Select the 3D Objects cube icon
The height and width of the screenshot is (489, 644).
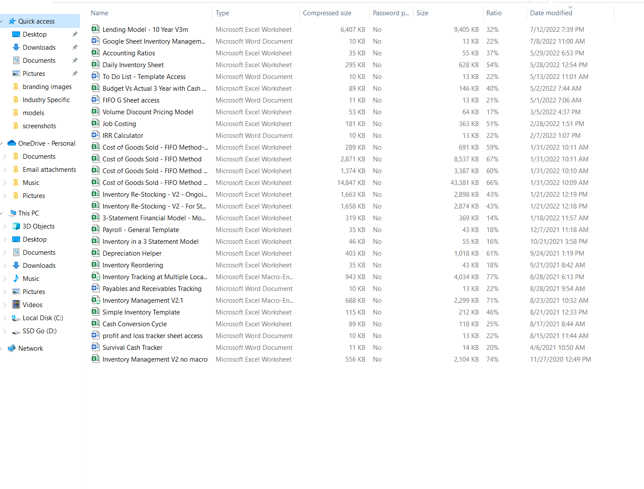click(16, 226)
